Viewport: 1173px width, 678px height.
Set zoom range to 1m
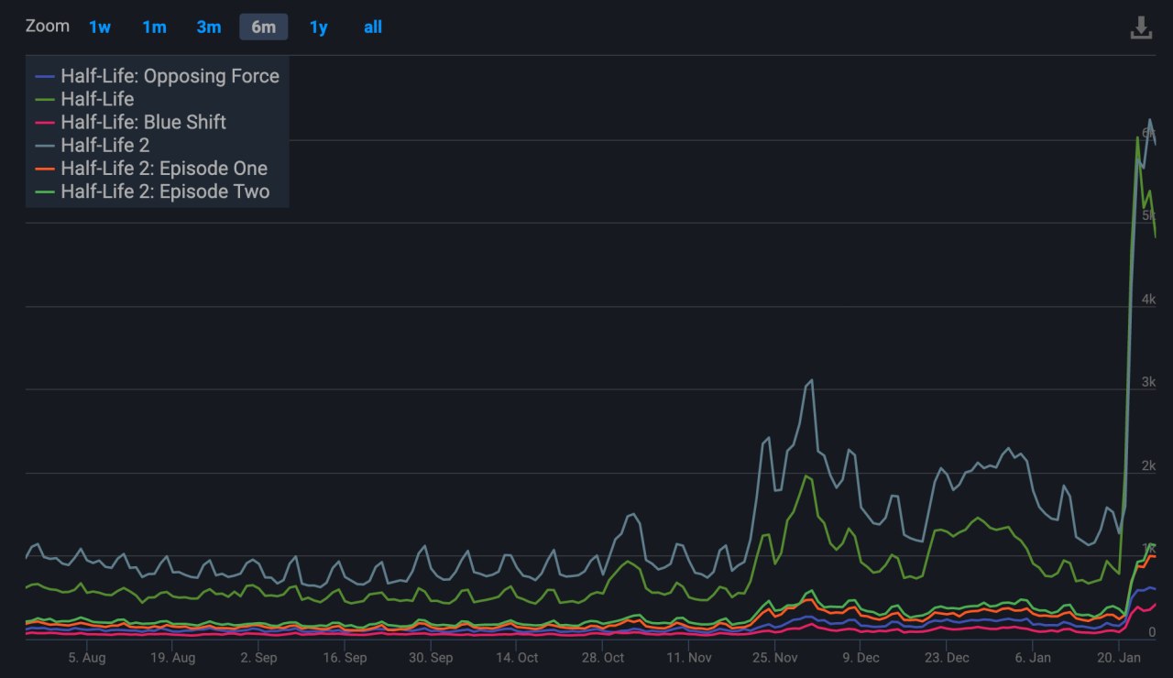pos(154,27)
